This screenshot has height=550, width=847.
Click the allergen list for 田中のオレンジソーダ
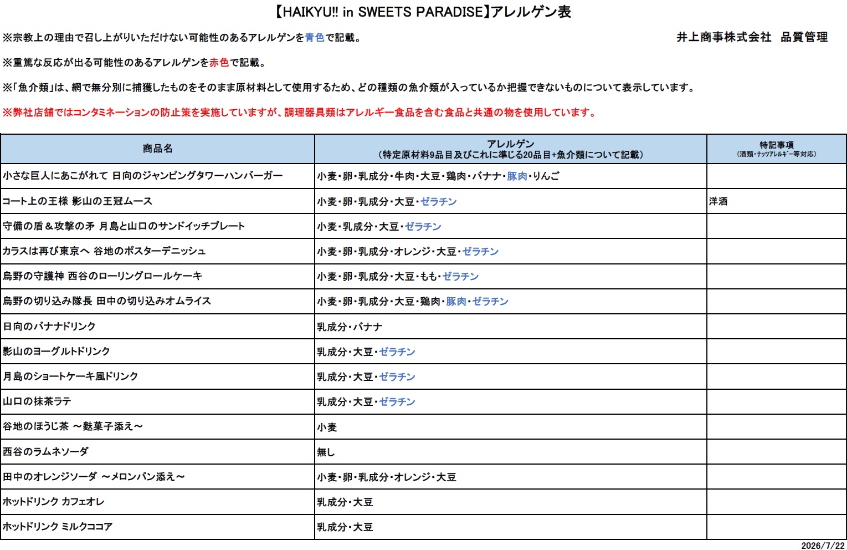coord(387,477)
